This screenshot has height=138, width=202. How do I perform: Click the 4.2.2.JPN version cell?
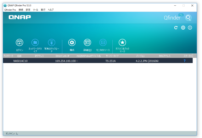pos(147,61)
